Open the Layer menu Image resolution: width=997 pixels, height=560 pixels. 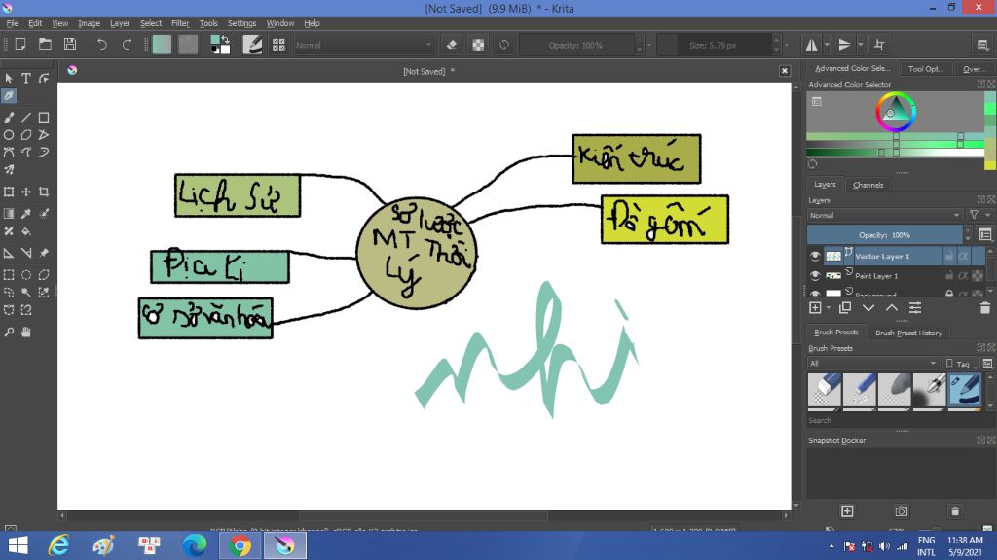[120, 23]
